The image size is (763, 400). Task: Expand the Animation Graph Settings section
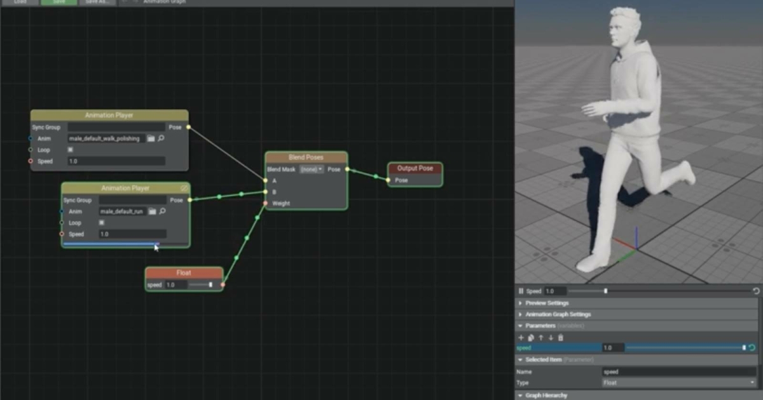click(x=558, y=314)
